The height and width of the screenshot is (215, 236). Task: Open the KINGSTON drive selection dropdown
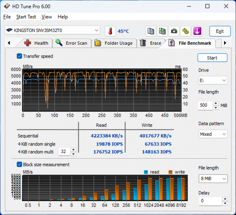coord(52,30)
